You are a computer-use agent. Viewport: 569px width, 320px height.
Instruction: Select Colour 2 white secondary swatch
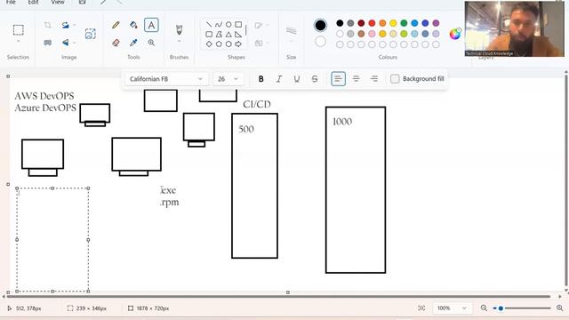[x=320, y=42]
